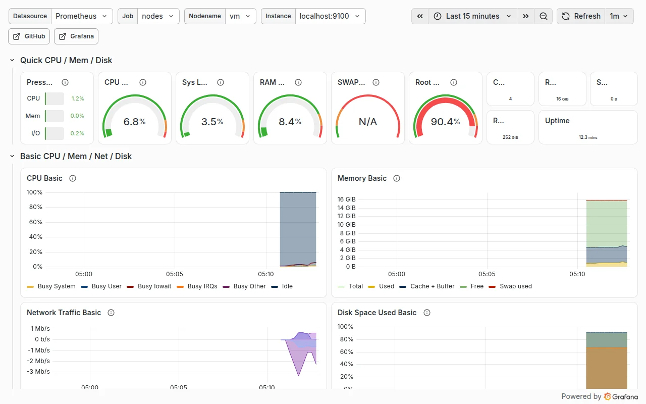Open the Instance localhost:9100 dropdown
Image resolution: width=646 pixels, height=404 pixels.
pos(331,16)
